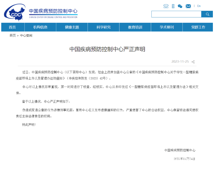Open the 学术期刊 navigation tab
Screen dimensions: 216x170
pyautogui.click(x=167, y=27)
